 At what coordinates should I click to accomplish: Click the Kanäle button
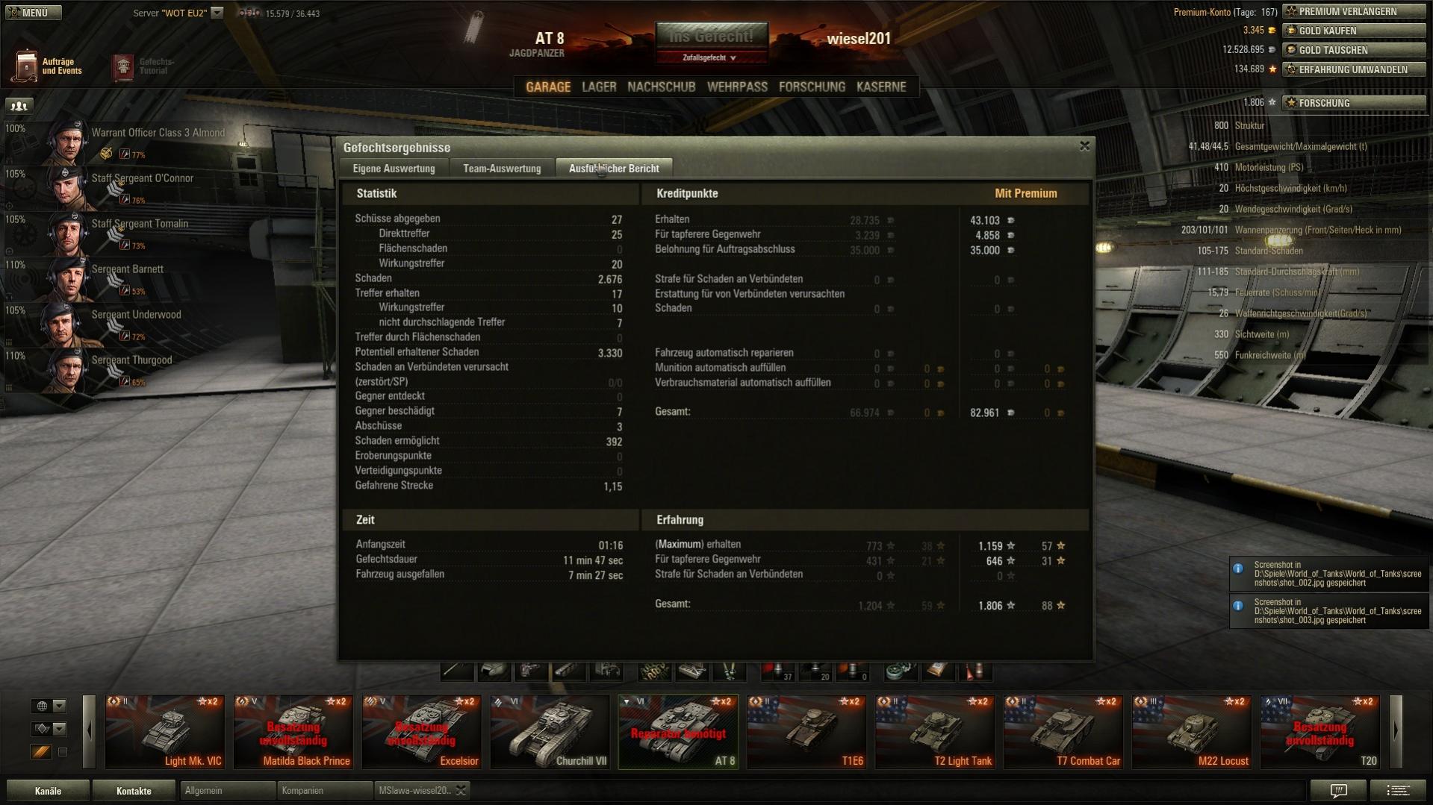(x=48, y=791)
